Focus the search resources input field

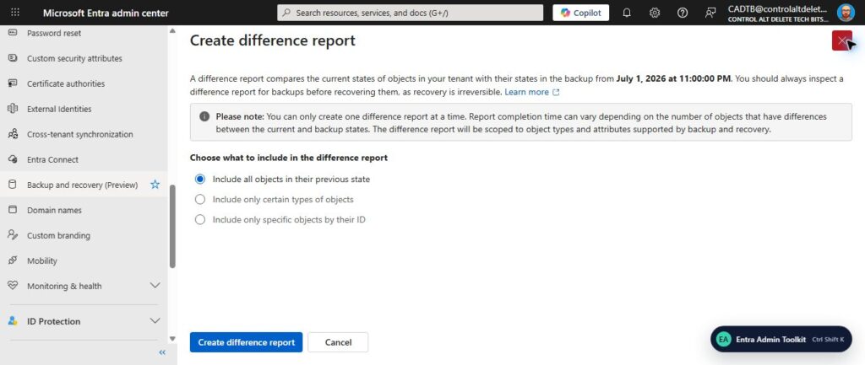point(410,13)
